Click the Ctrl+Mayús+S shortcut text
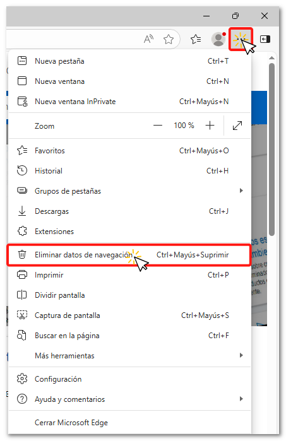This screenshot has width=286, height=441. coord(205,315)
